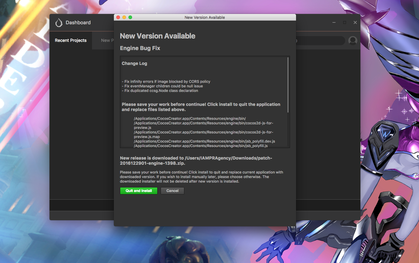This screenshot has height=263, width=419.
Task: Click the search field in Dashboard
Action: click(x=320, y=41)
